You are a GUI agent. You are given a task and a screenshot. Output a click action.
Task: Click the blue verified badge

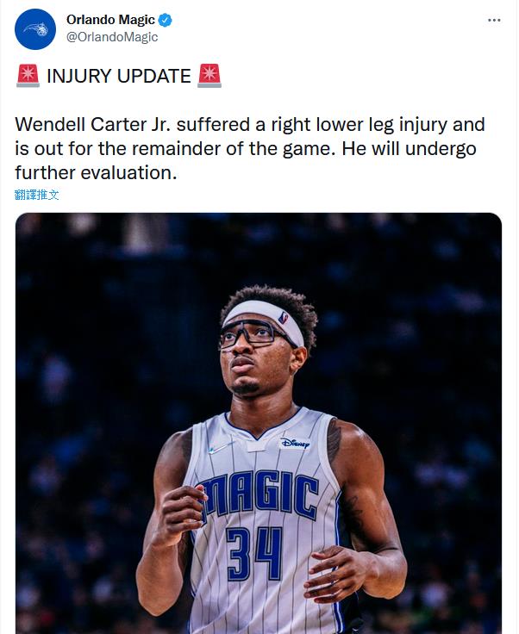pyautogui.click(x=165, y=20)
